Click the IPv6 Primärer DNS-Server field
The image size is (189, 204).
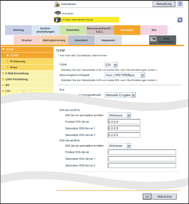[x=142, y=152]
